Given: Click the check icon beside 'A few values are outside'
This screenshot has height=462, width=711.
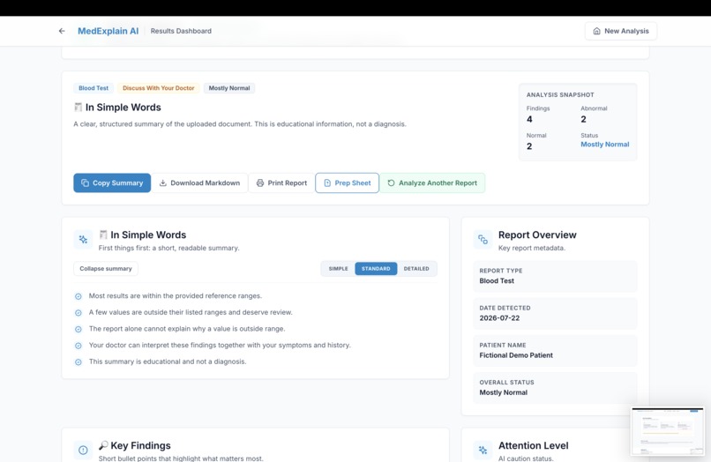Looking at the screenshot, I should pyautogui.click(x=78, y=312).
